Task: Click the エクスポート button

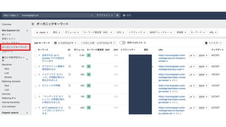Action: pyautogui.click(x=214, y=43)
